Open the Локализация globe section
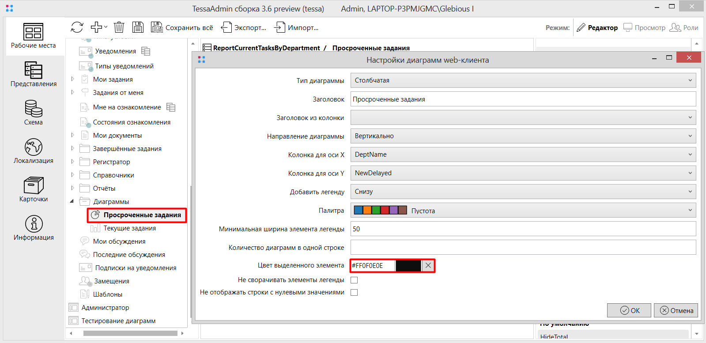 pyautogui.click(x=34, y=151)
